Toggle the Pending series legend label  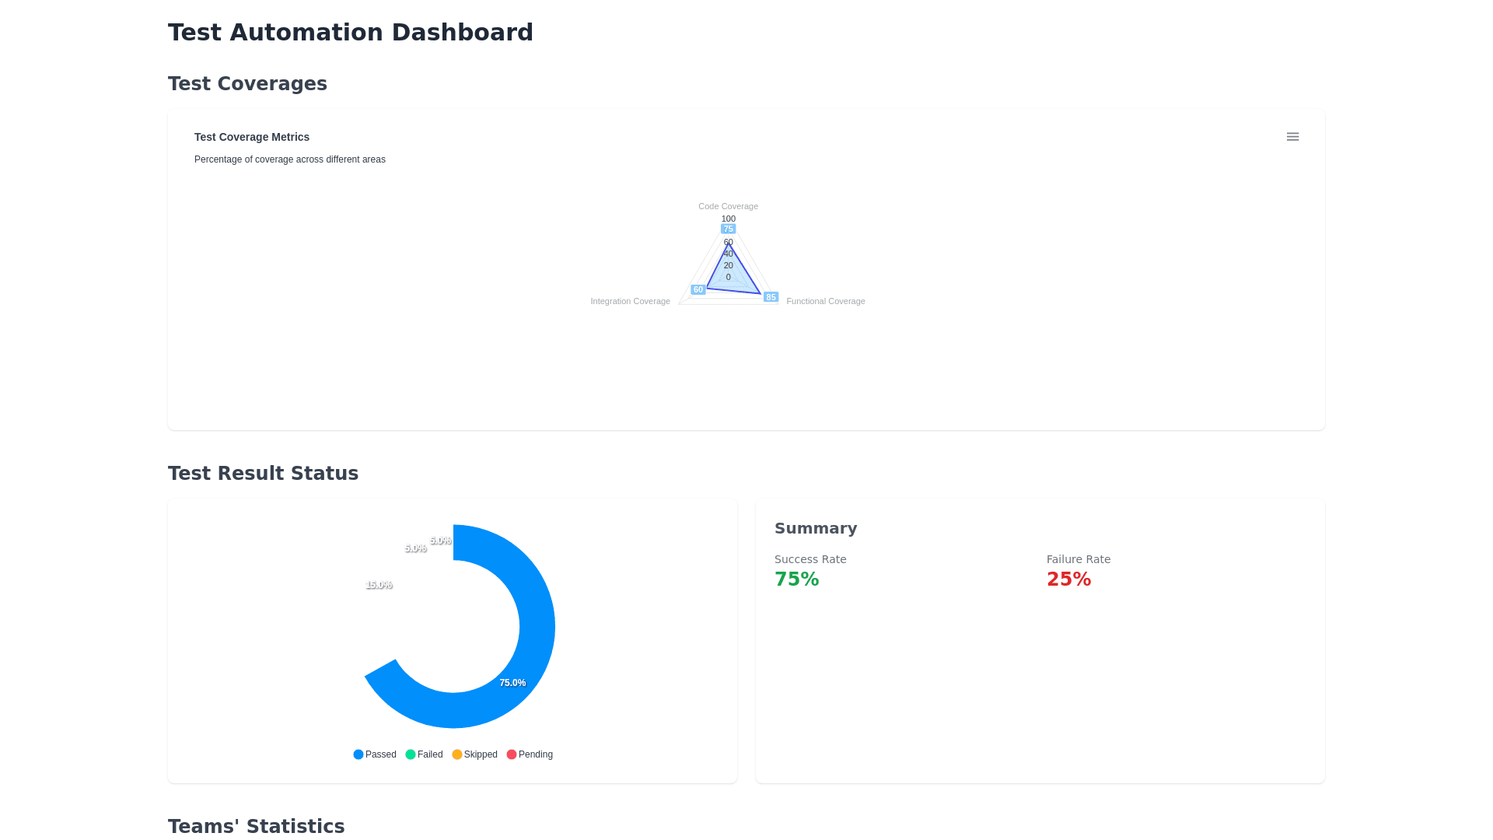coord(536,754)
